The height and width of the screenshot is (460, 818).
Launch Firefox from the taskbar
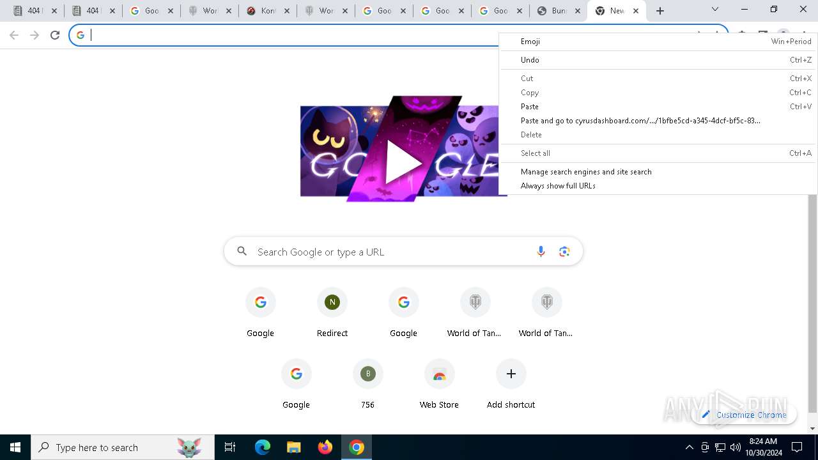(325, 447)
